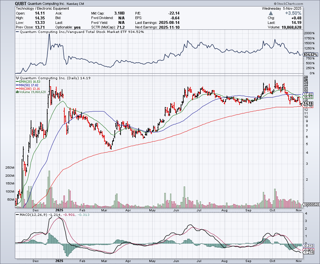Click the SCTR (MidCap) value 71.2
Image resolution: width=320 pixels, height=264 pixels.
tap(121, 27)
